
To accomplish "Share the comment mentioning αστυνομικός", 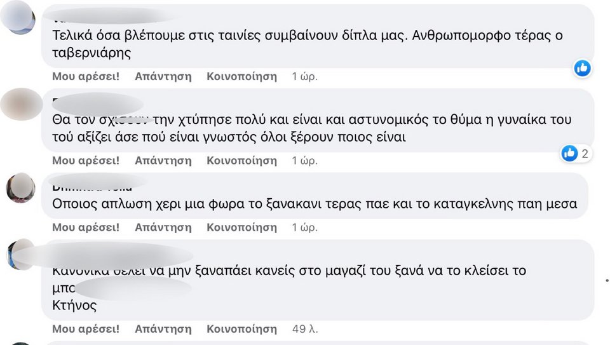I will pyautogui.click(x=241, y=161).
